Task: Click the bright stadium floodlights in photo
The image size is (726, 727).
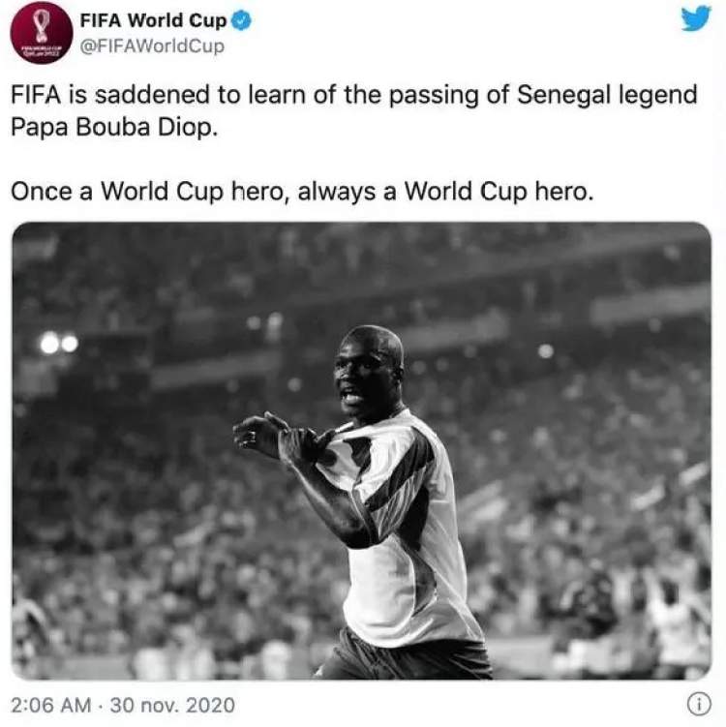Action: [58, 343]
